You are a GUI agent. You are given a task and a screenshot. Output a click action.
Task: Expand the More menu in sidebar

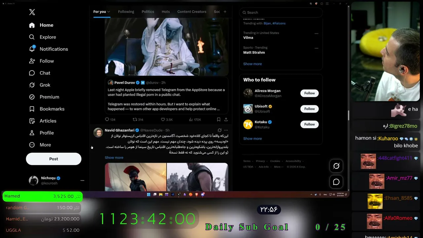40,145
